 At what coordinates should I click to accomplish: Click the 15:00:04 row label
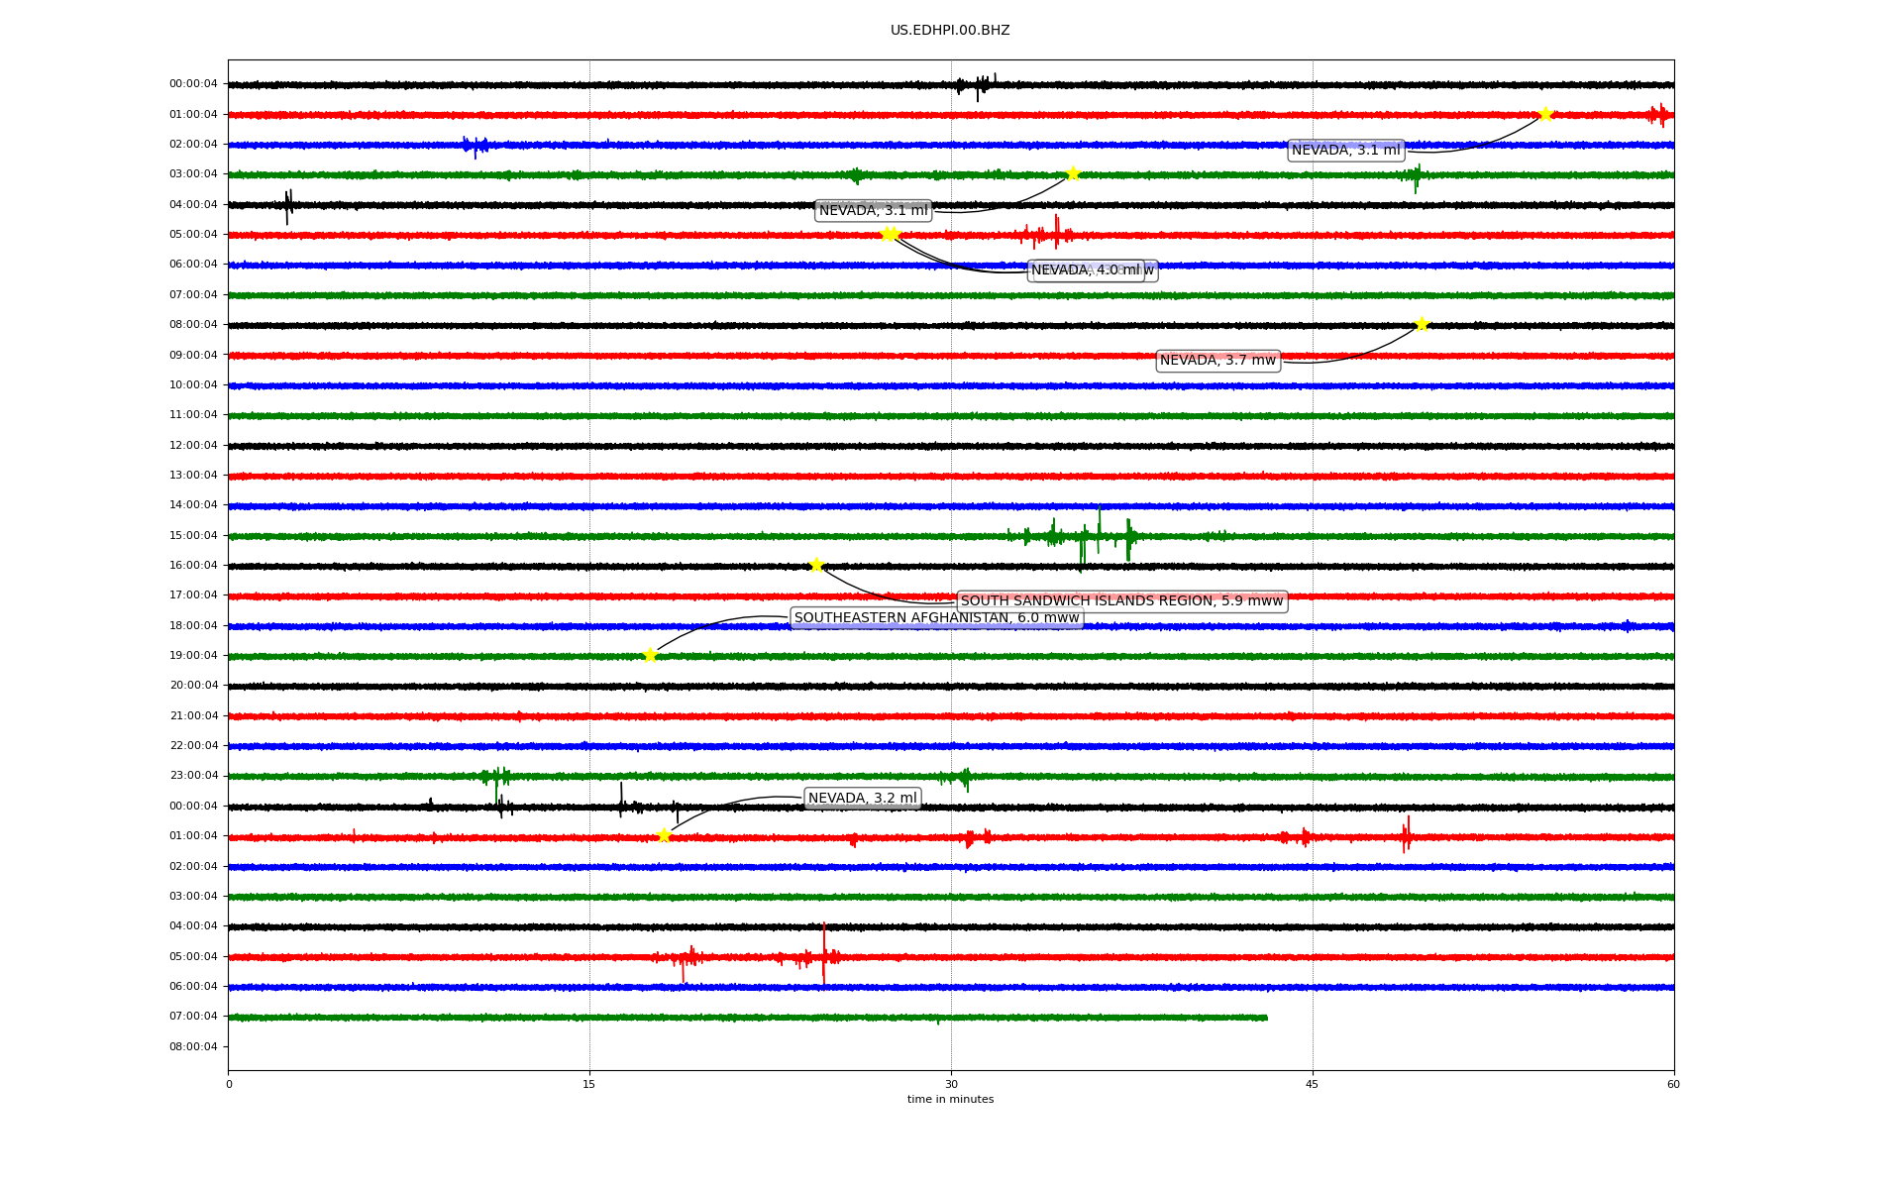[x=193, y=535]
